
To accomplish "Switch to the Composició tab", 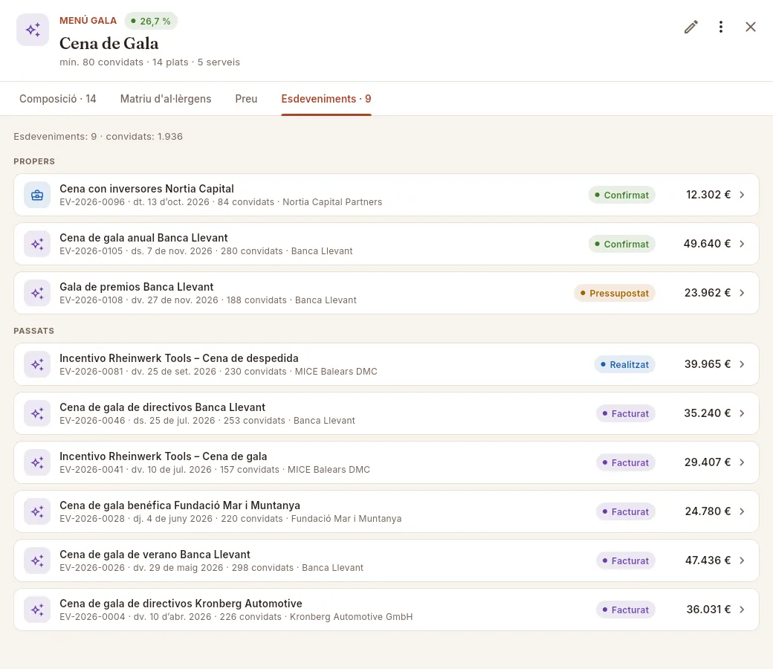I will click(x=58, y=99).
